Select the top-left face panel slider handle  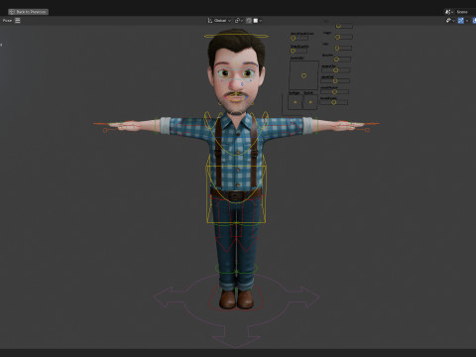click(x=293, y=38)
